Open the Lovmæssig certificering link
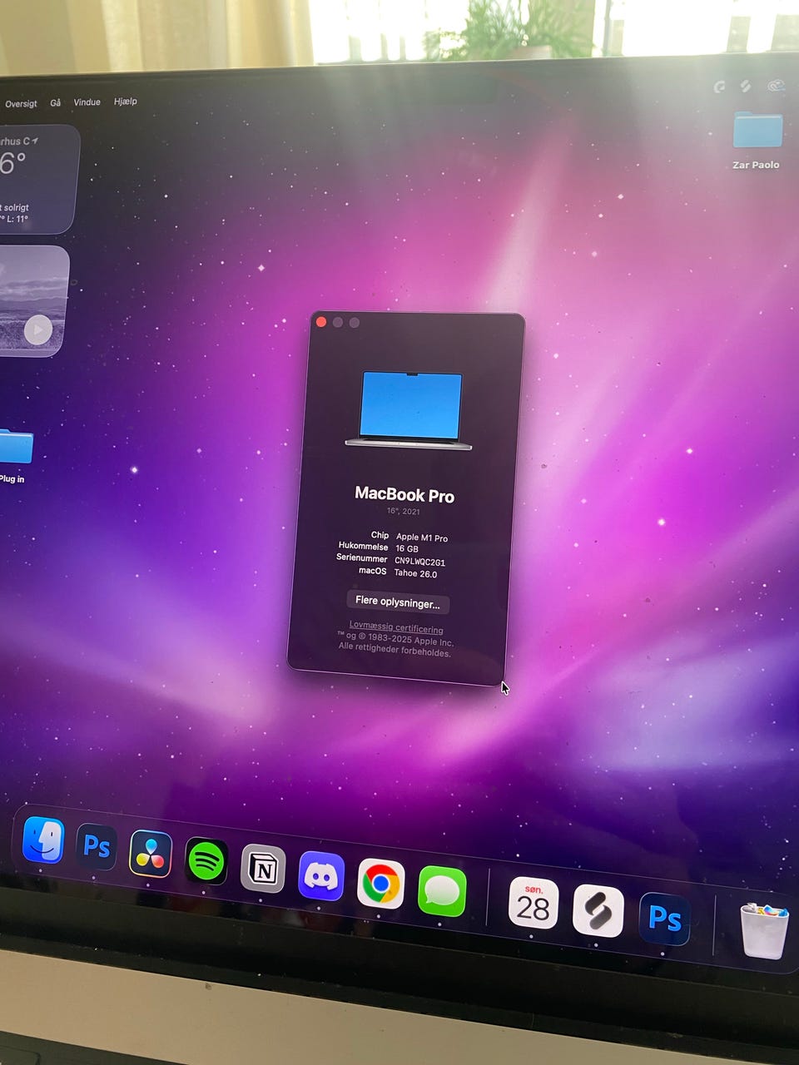This screenshot has width=799, height=1065. (396, 627)
